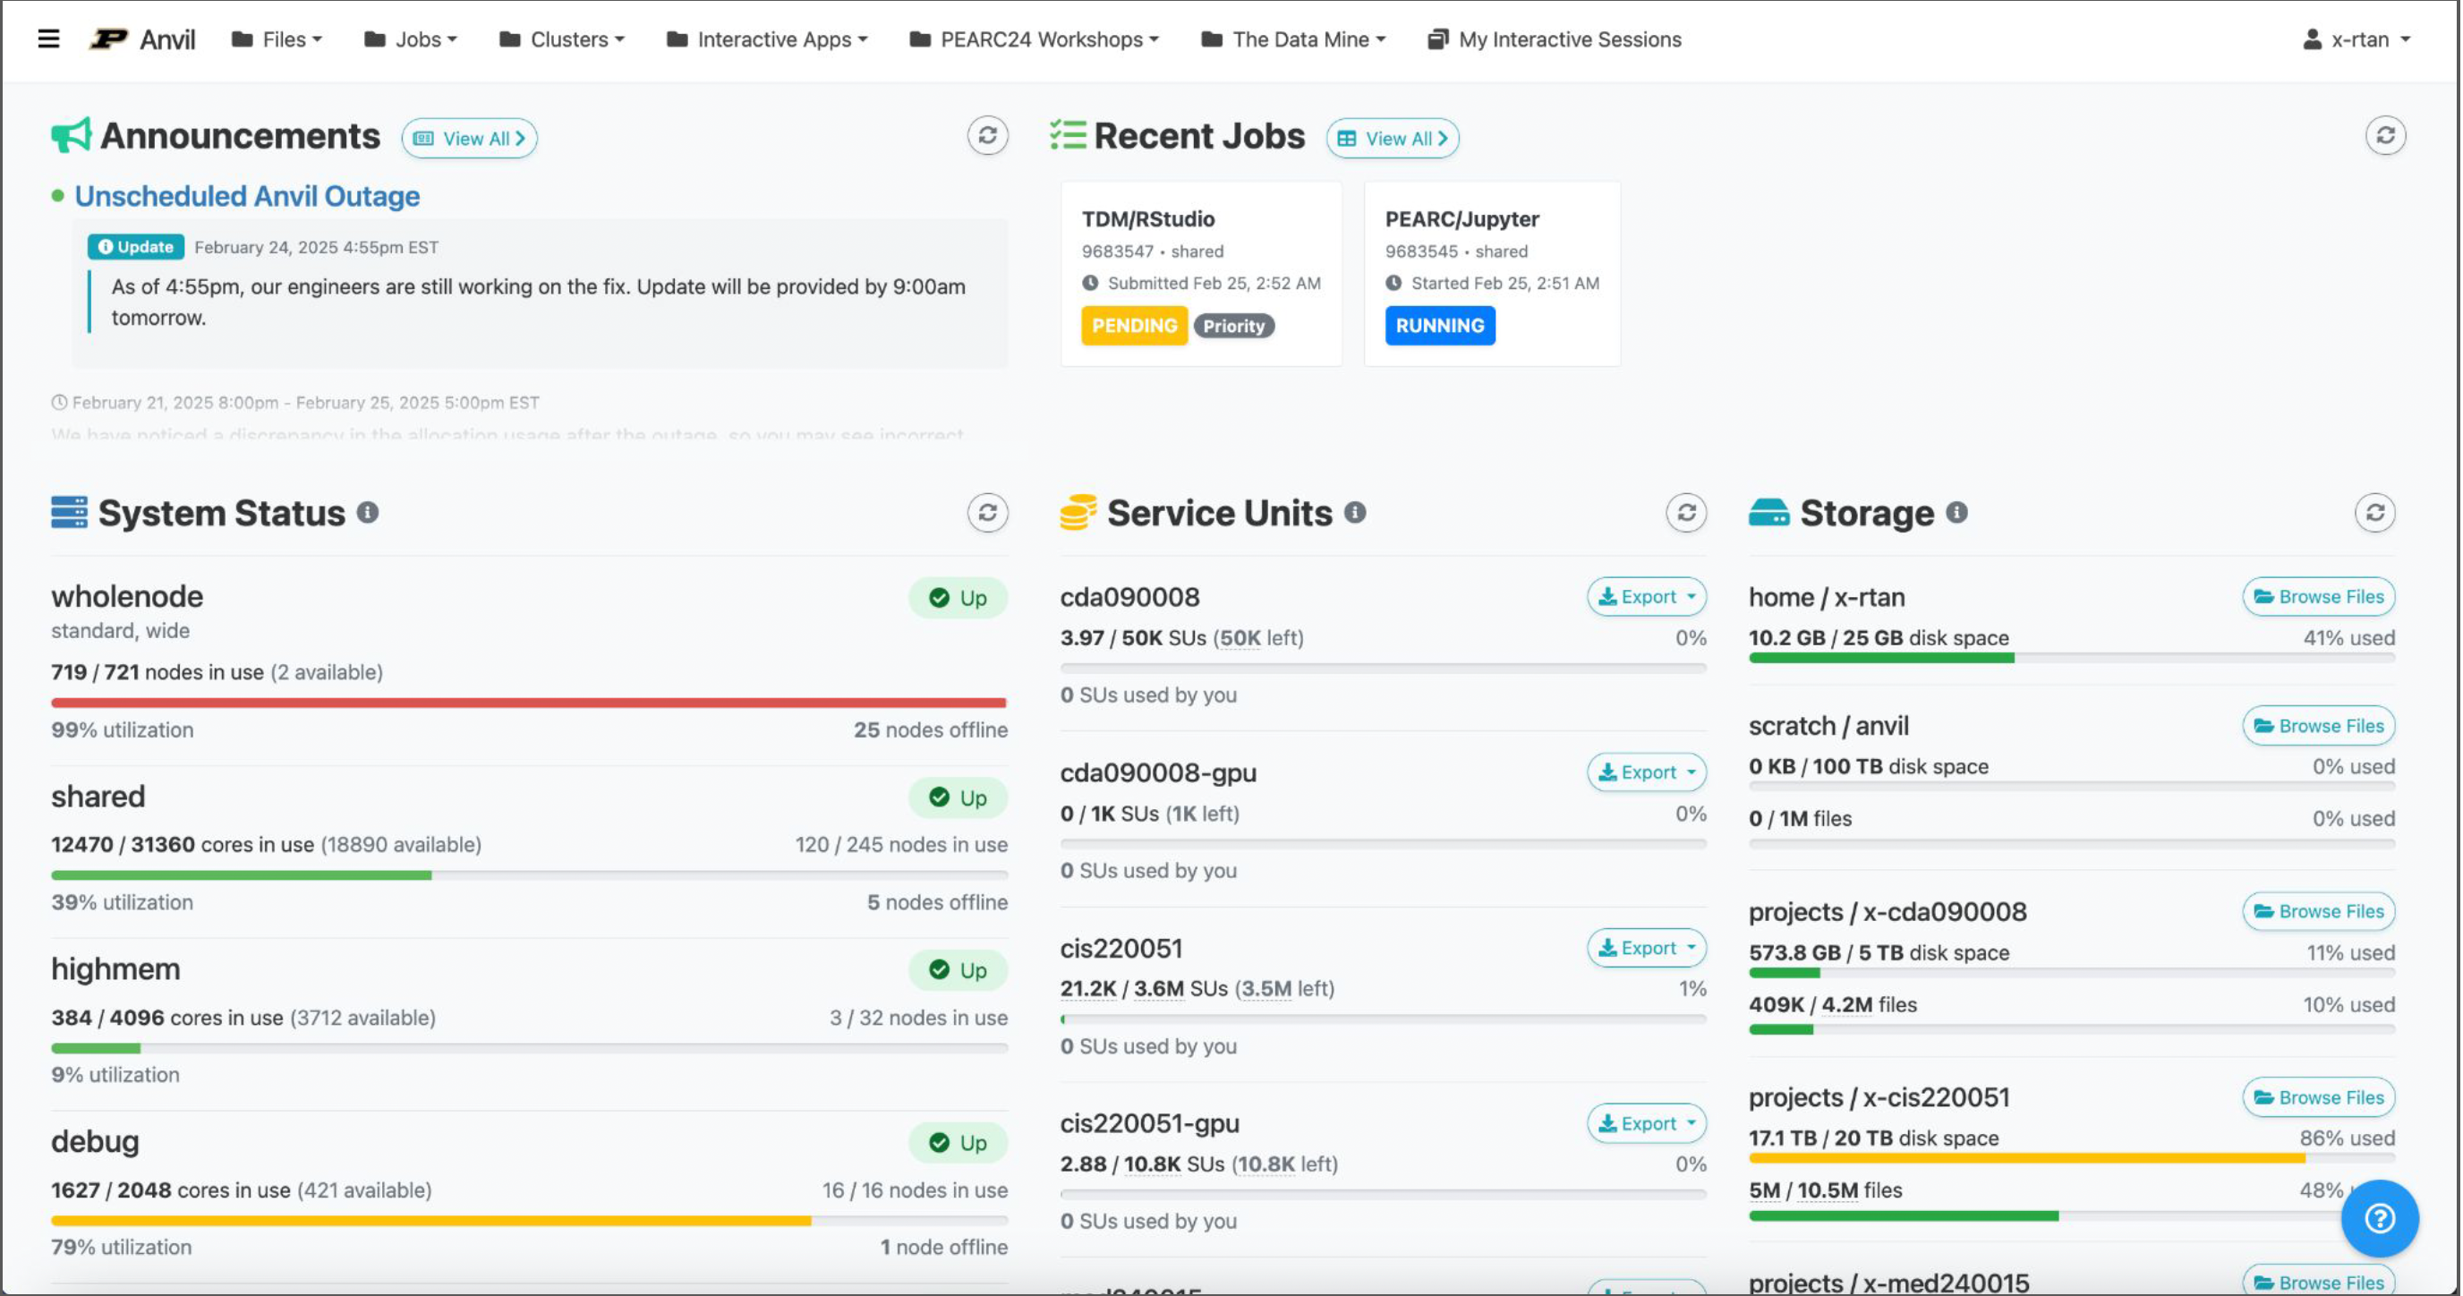Open Export dropdown for cis220051-gpu
The image size is (2463, 1296).
1646,1123
